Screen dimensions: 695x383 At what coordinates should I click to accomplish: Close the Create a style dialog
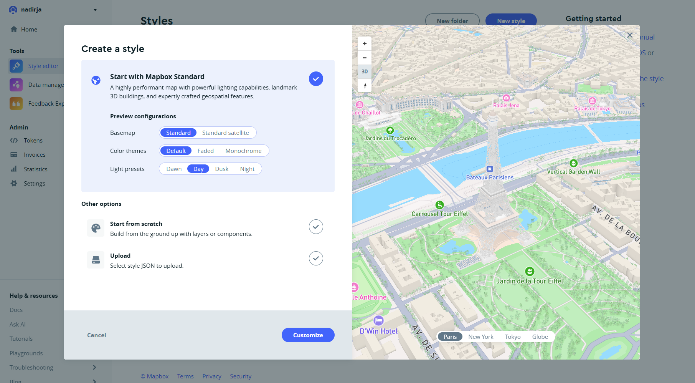coord(630,35)
